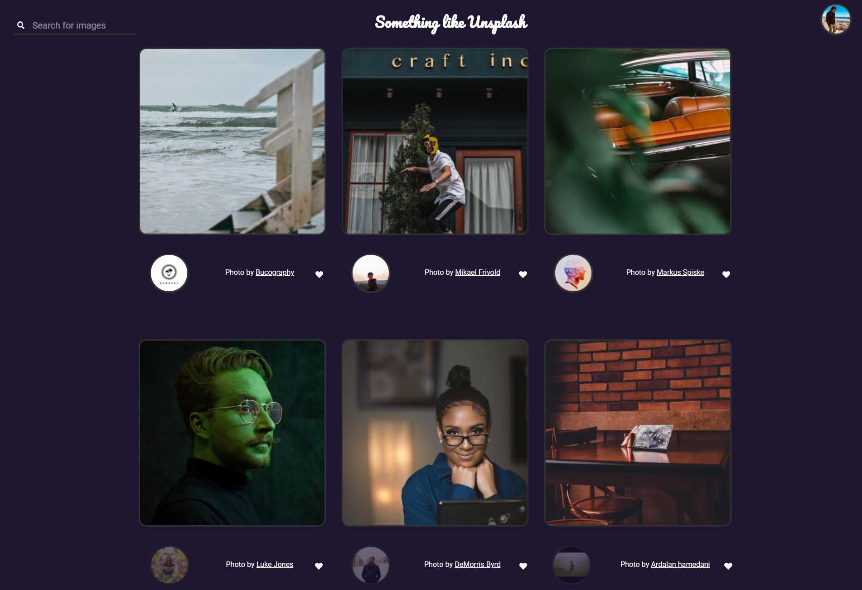The height and width of the screenshot is (590, 862).
Task: Open the masked skateboarder photo
Action: click(435, 141)
